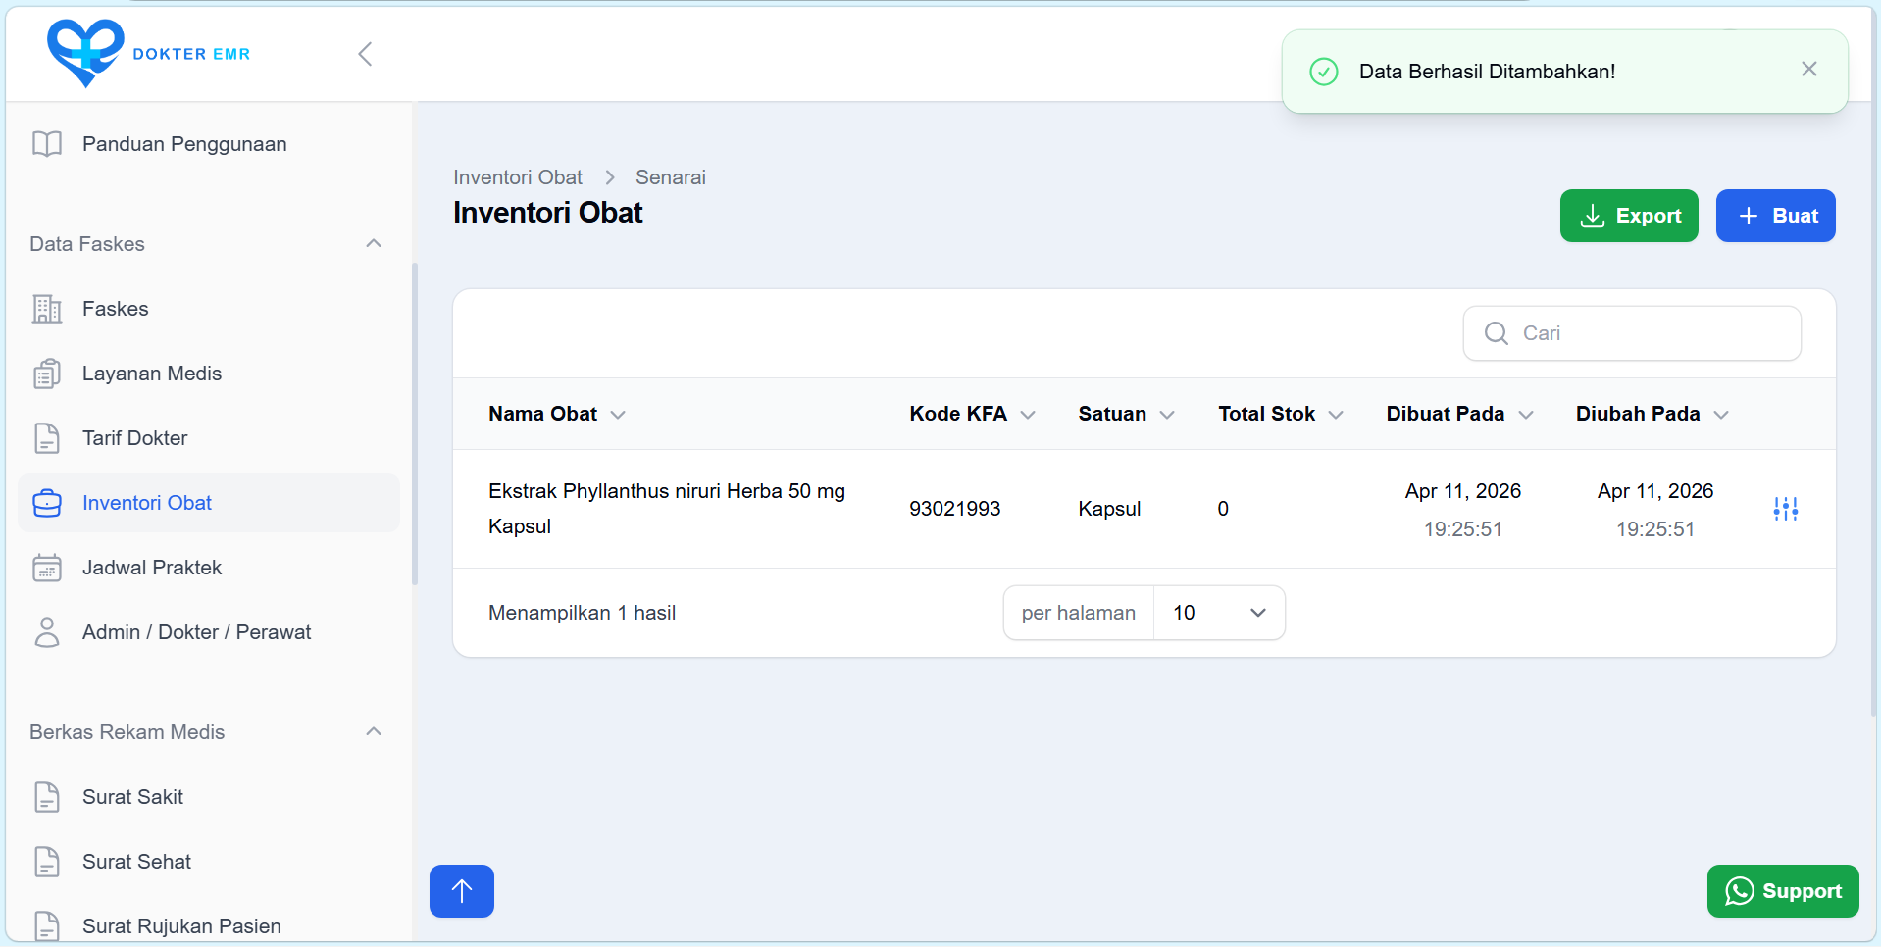This screenshot has width=1881, height=947.
Task: Open Admin / Dokter / Perawat menu item
Action: 209,632
